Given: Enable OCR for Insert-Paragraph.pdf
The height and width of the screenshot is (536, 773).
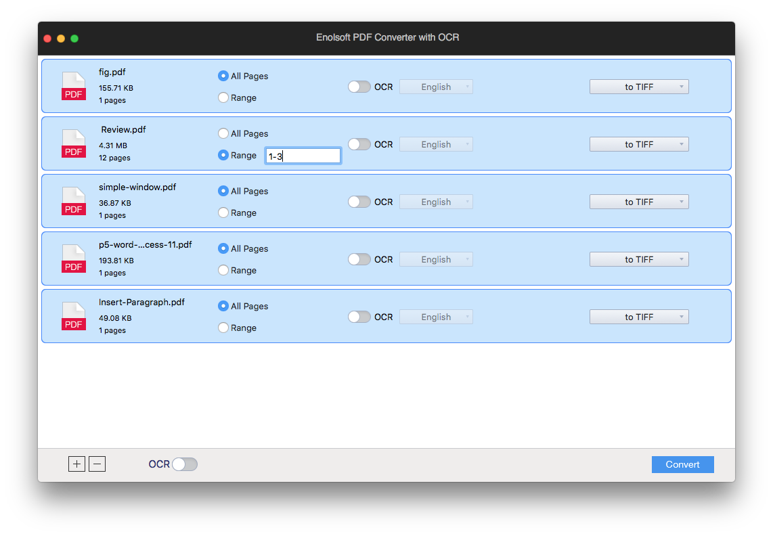Looking at the screenshot, I should [359, 317].
